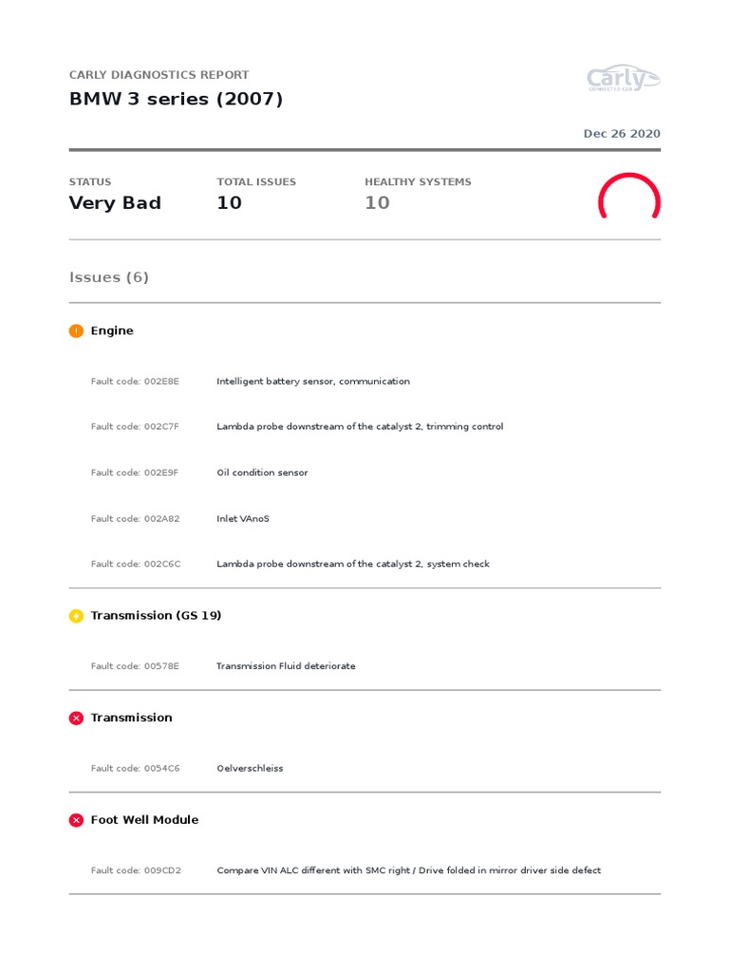729x972 pixels.
Task: Click the Issues (6) section title
Action: coord(109,277)
